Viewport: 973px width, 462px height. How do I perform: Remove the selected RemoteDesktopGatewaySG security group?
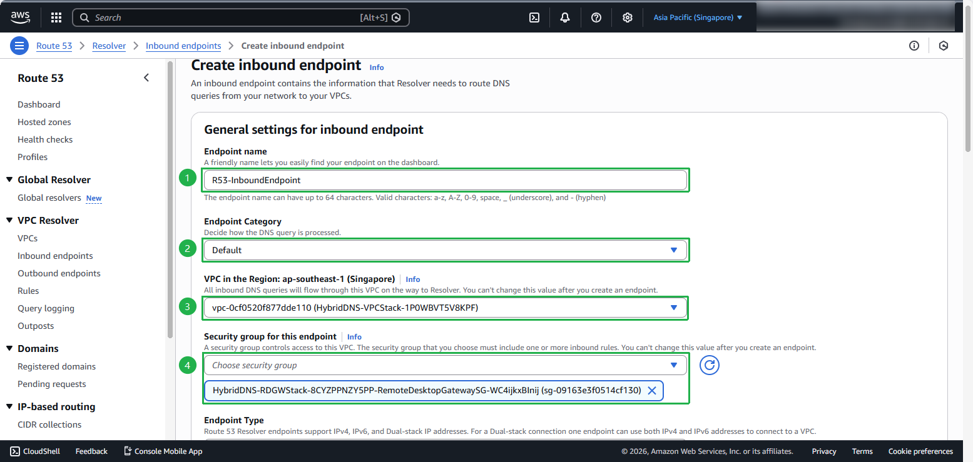coord(651,391)
